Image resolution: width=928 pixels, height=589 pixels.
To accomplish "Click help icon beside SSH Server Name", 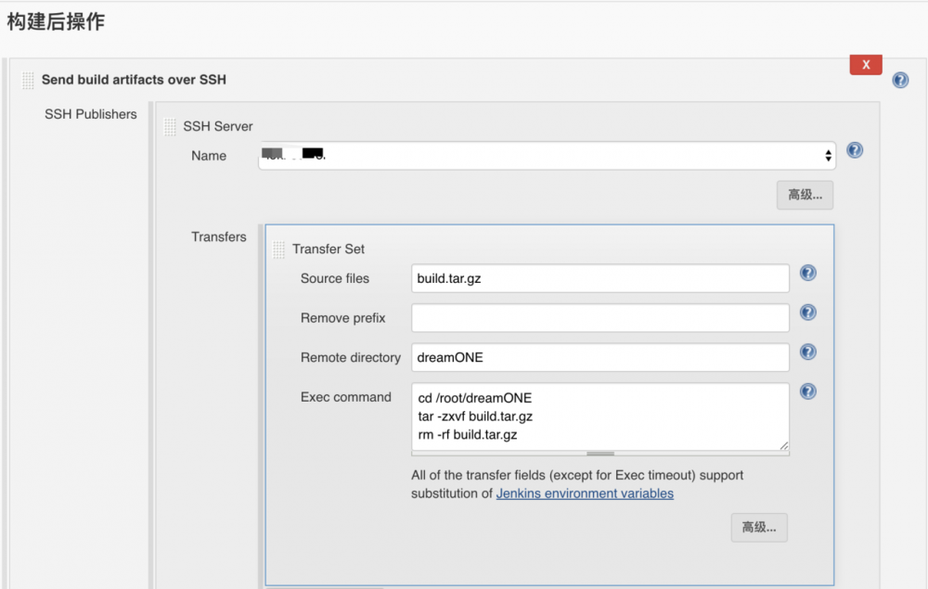I will click(855, 150).
